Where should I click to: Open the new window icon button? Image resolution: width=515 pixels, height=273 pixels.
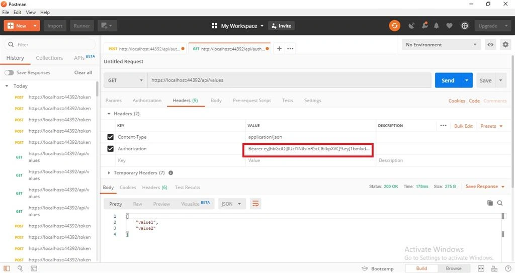tap(107, 26)
